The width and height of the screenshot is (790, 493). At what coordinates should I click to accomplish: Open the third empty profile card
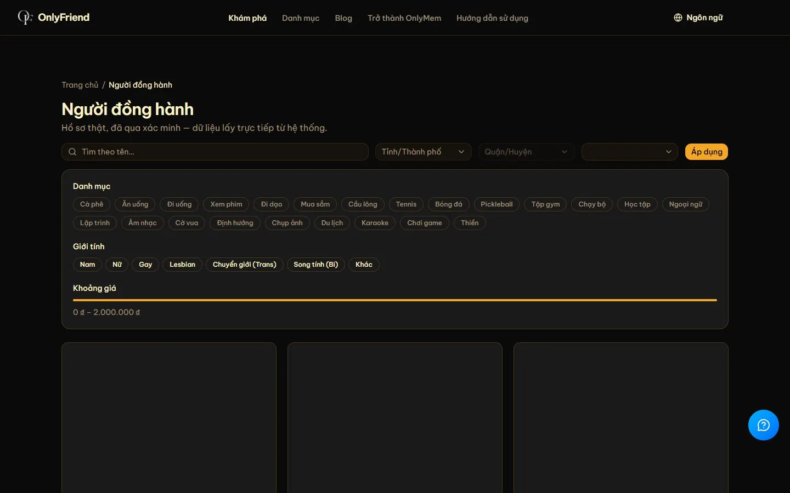(621, 418)
